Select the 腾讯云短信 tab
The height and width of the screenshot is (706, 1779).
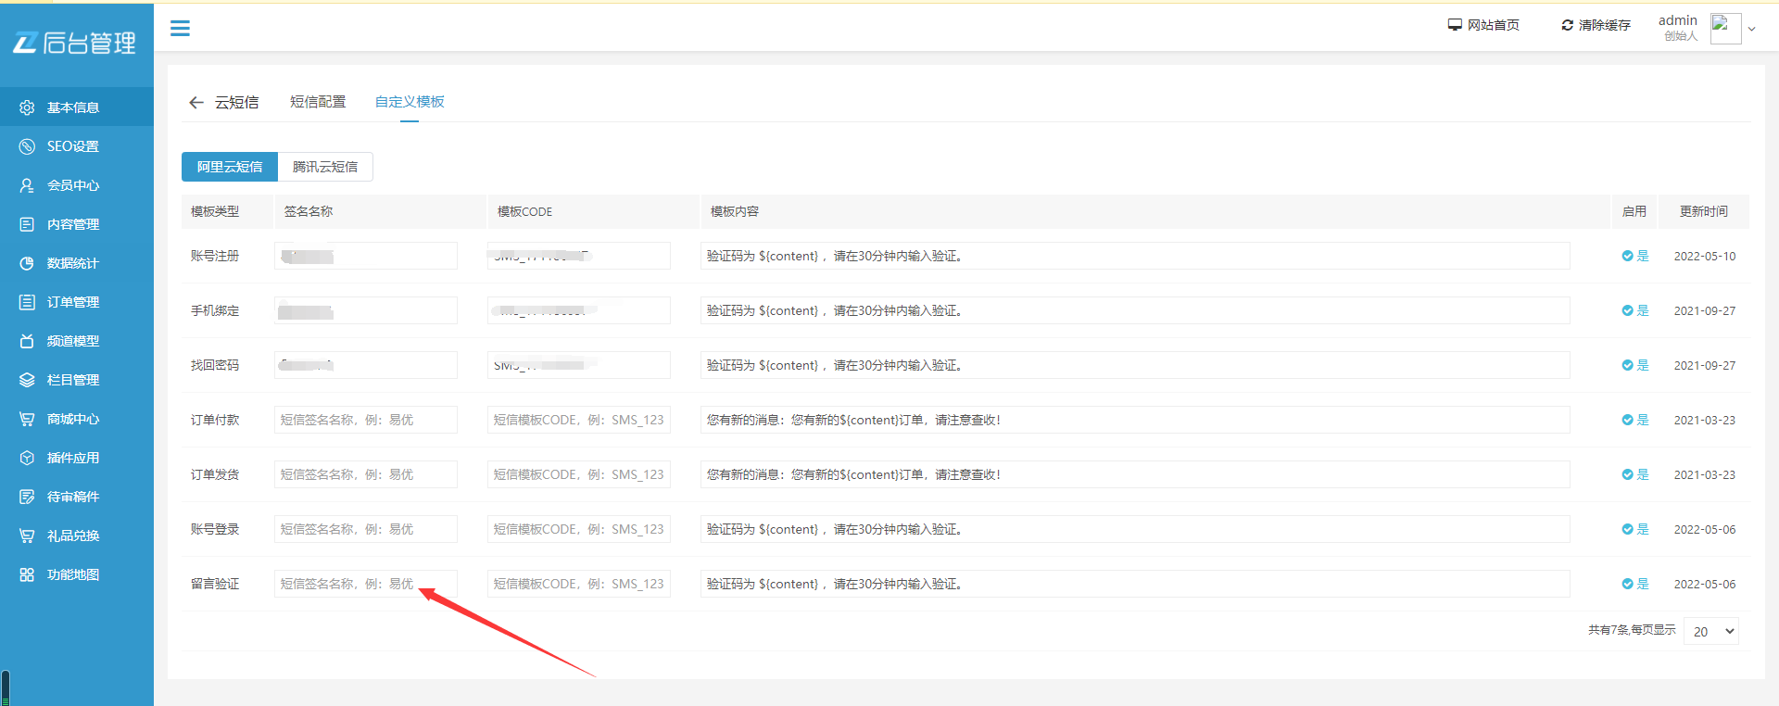point(325,167)
